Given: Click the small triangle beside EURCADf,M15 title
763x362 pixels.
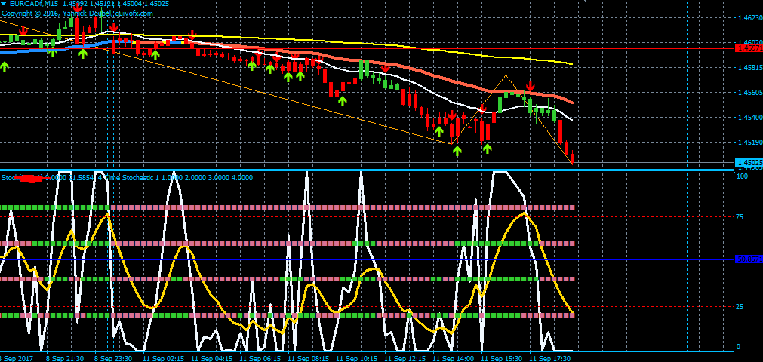Looking at the screenshot, I should [x=4, y=4].
